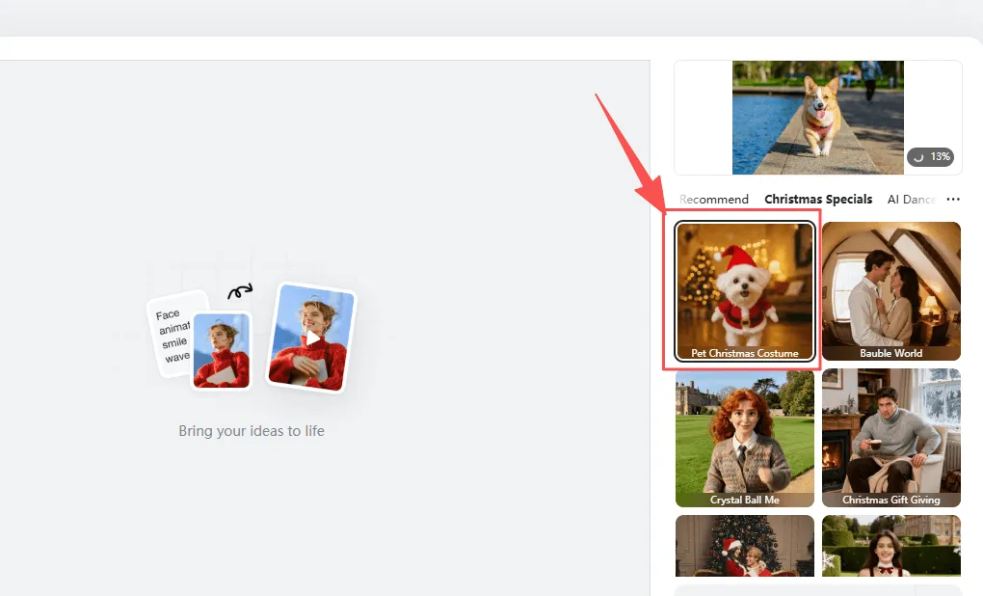Switch to the Recommend tab
The width and height of the screenshot is (983, 596).
click(x=713, y=199)
